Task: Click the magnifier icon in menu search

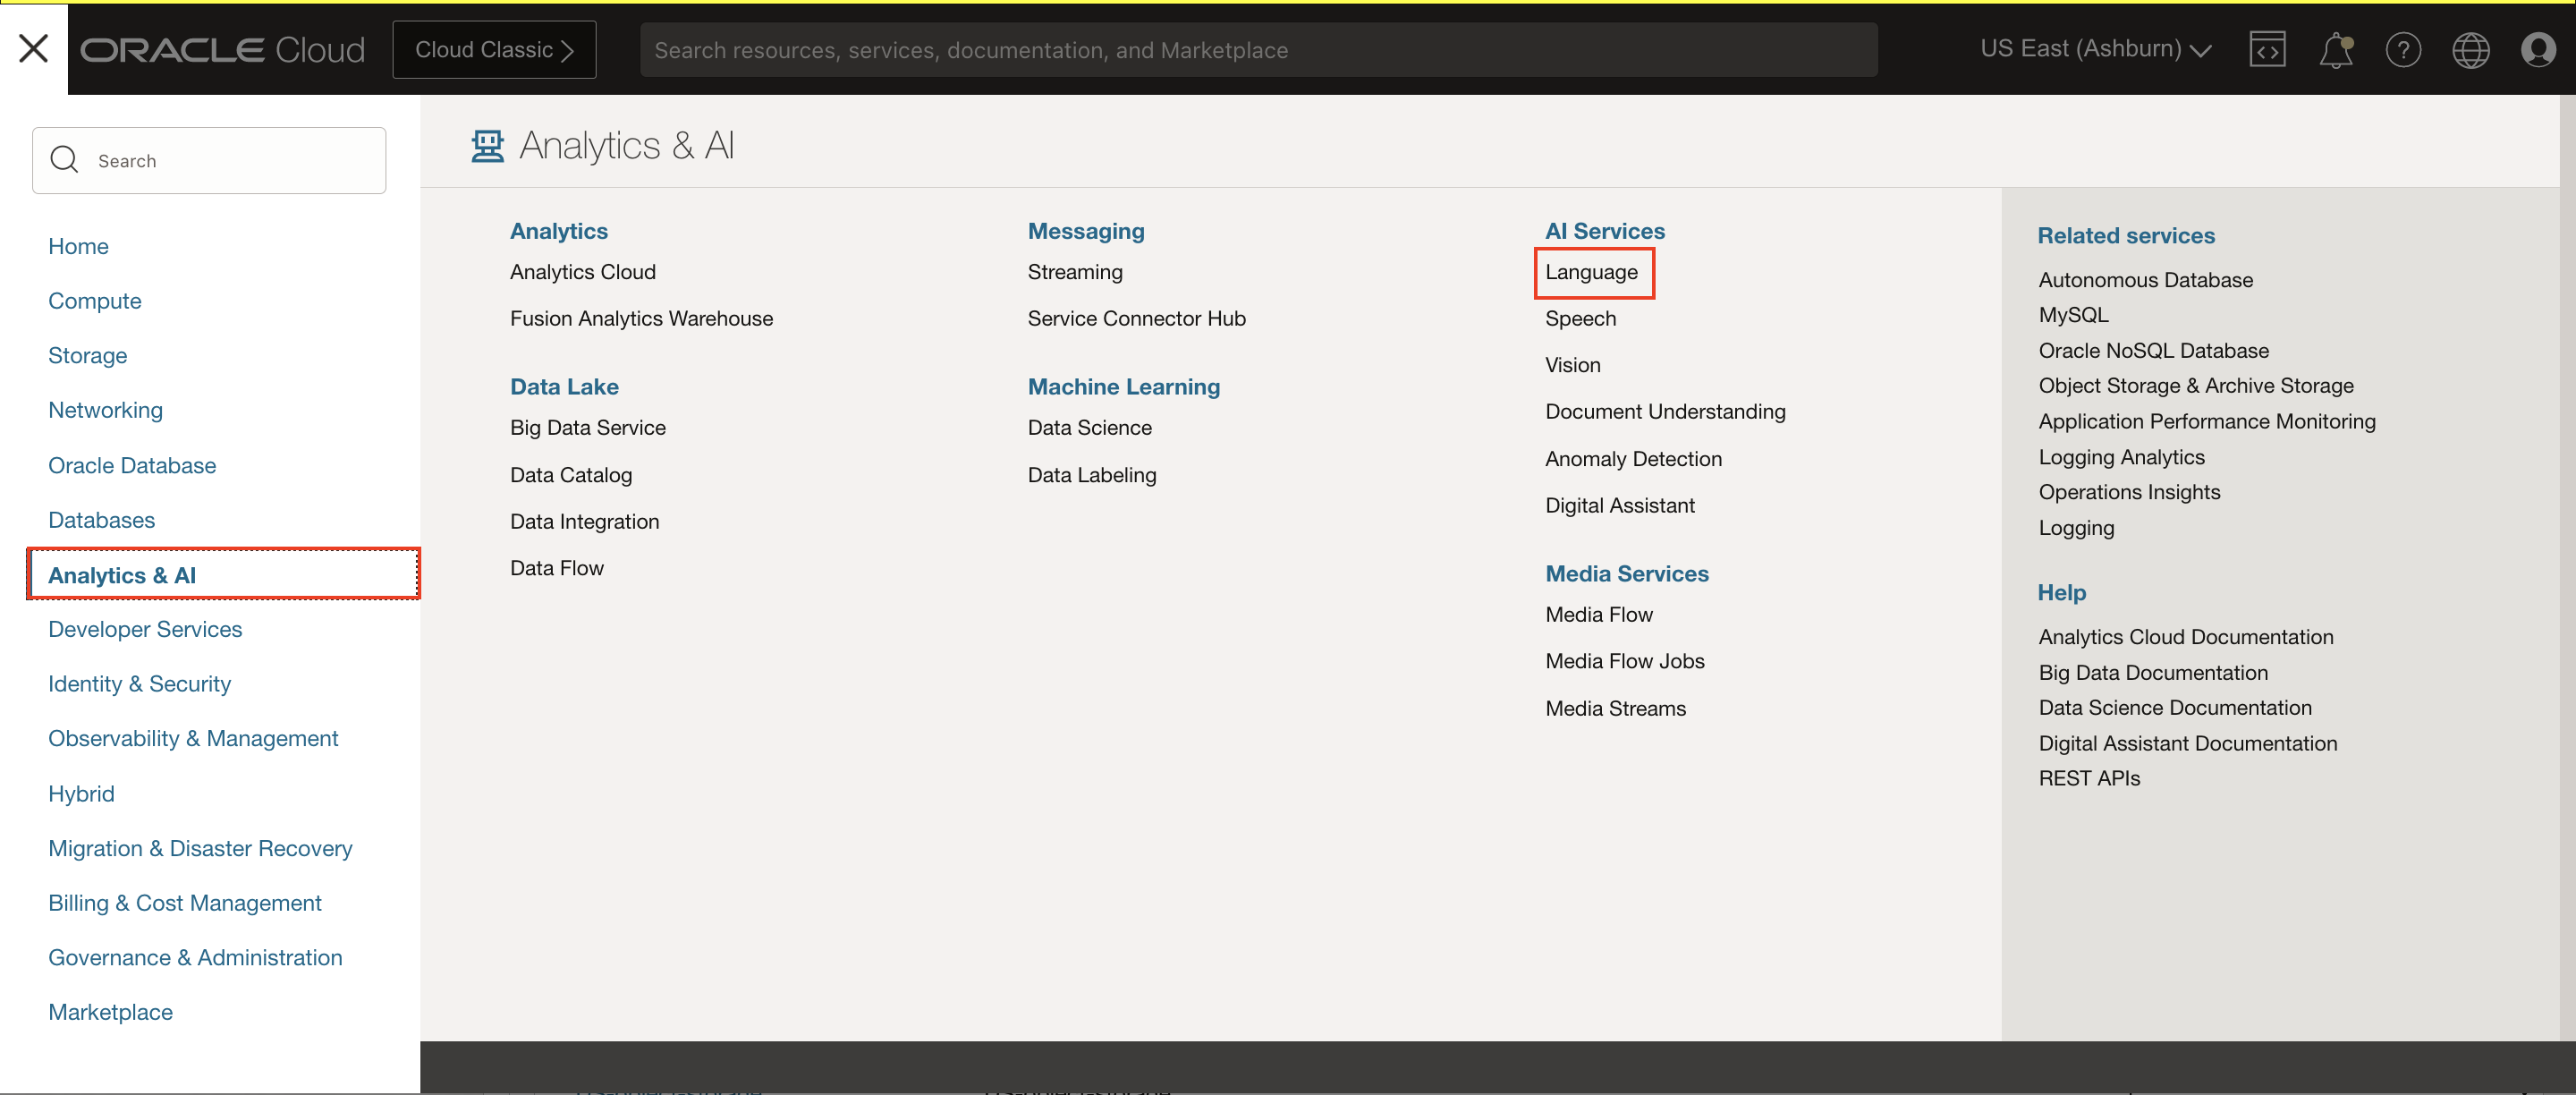Action: (x=64, y=160)
